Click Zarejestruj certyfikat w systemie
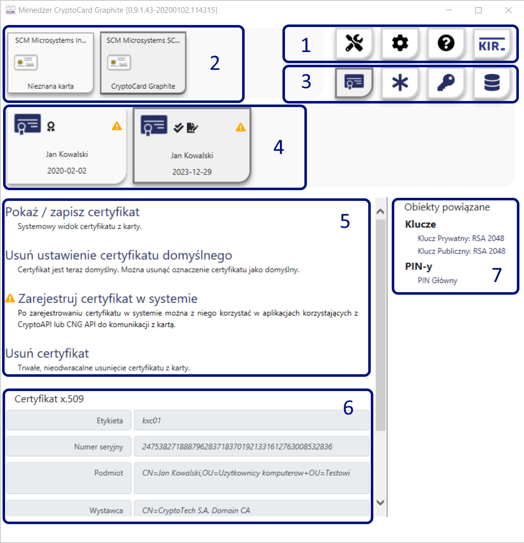Image resolution: width=524 pixels, height=543 pixels. coord(107,298)
